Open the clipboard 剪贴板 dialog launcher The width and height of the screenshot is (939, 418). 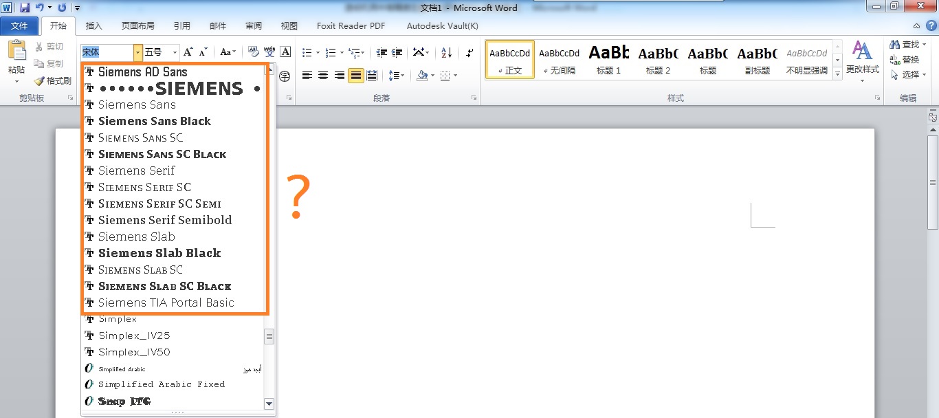pos(71,98)
